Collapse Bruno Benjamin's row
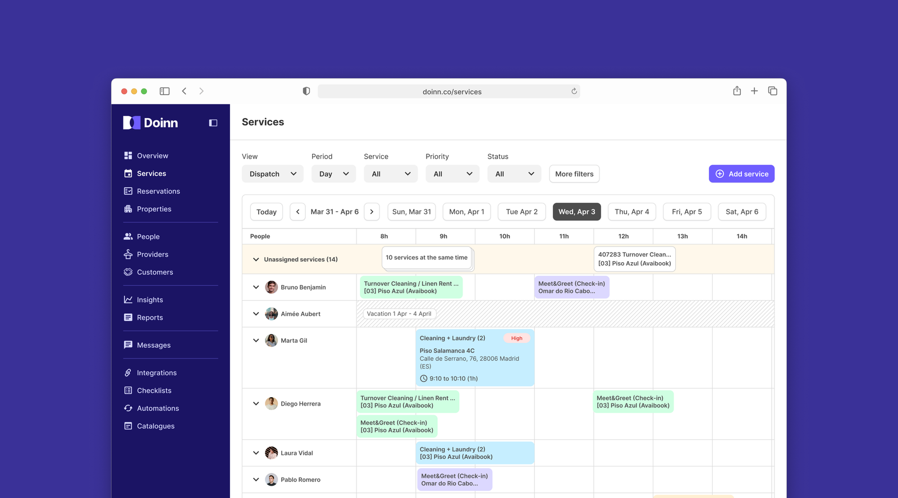 pyautogui.click(x=256, y=287)
